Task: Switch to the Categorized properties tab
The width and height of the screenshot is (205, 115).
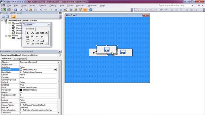Action: click(x=20, y=59)
